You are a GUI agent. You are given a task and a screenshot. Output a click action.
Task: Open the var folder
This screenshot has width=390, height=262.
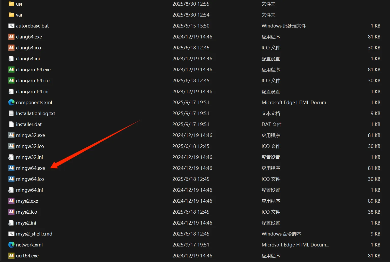(x=19, y=15)
